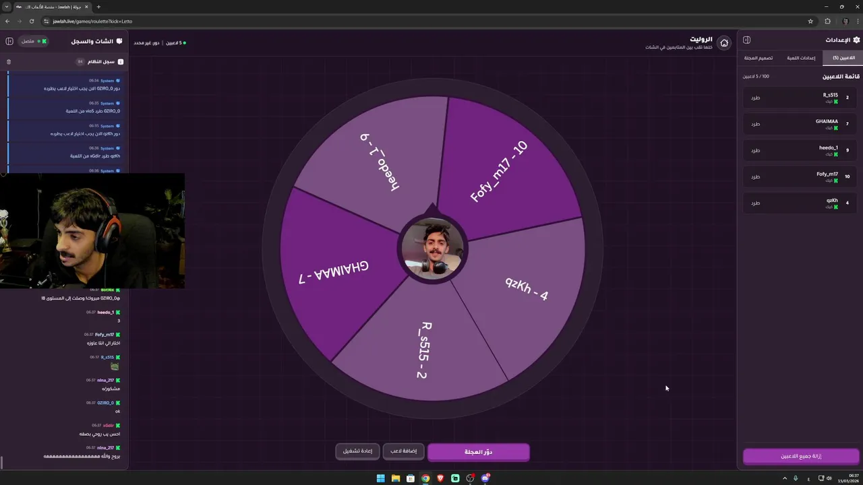Click the Kick connected status badge

[x=33, y=41]
